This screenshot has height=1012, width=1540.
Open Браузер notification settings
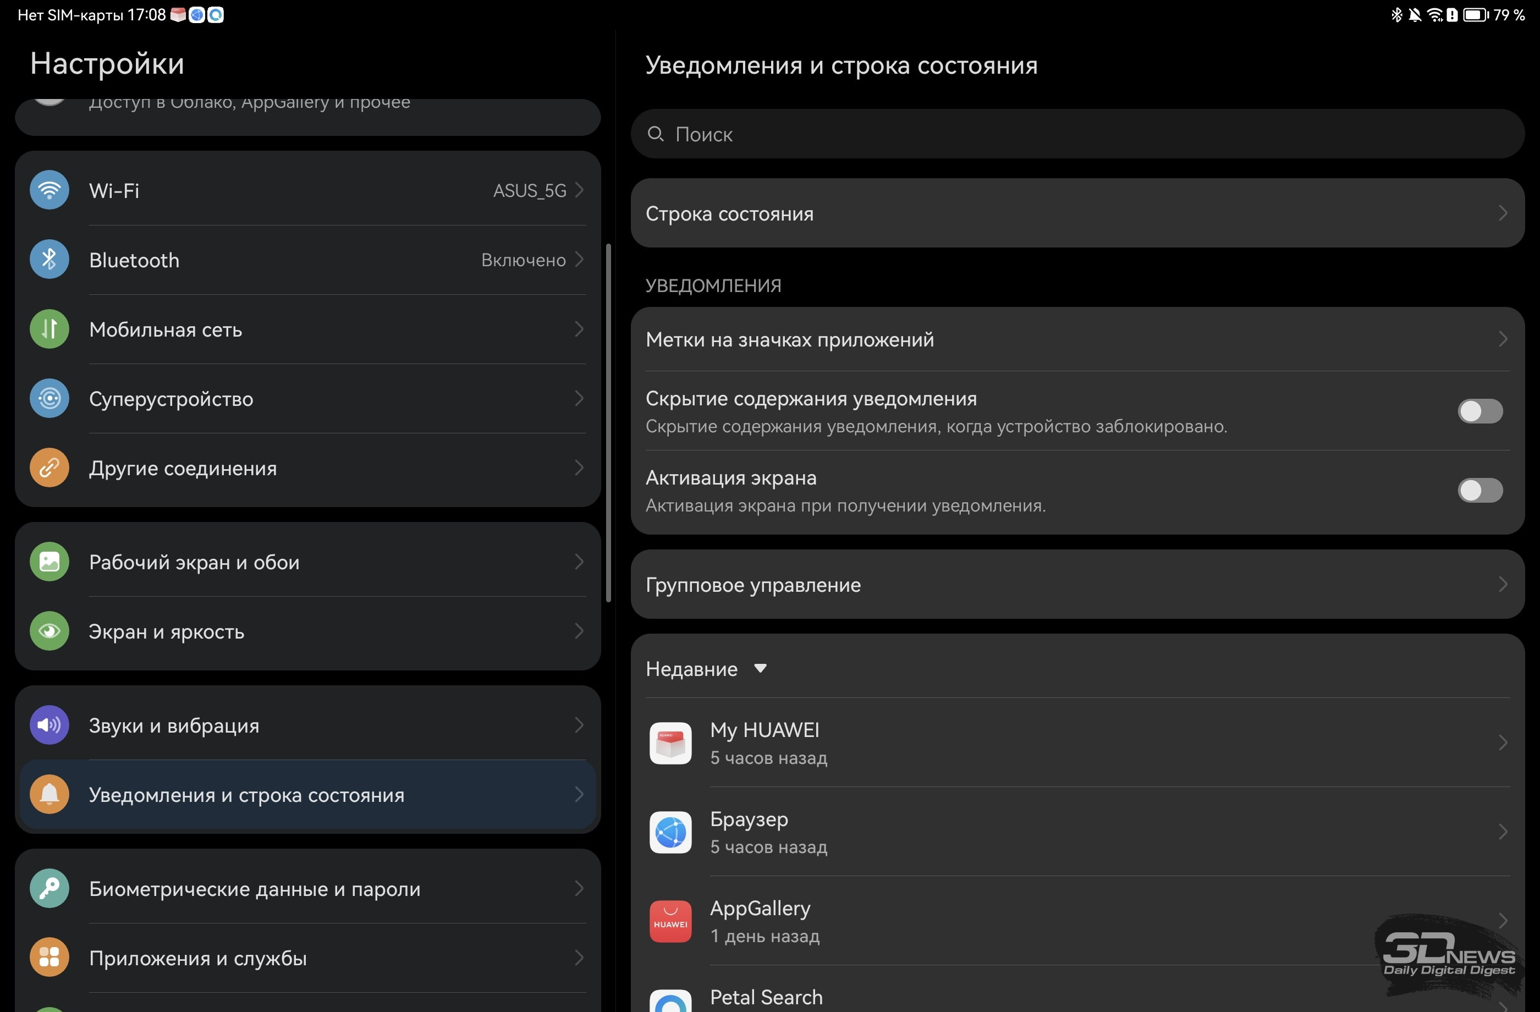pos(1077,832)
